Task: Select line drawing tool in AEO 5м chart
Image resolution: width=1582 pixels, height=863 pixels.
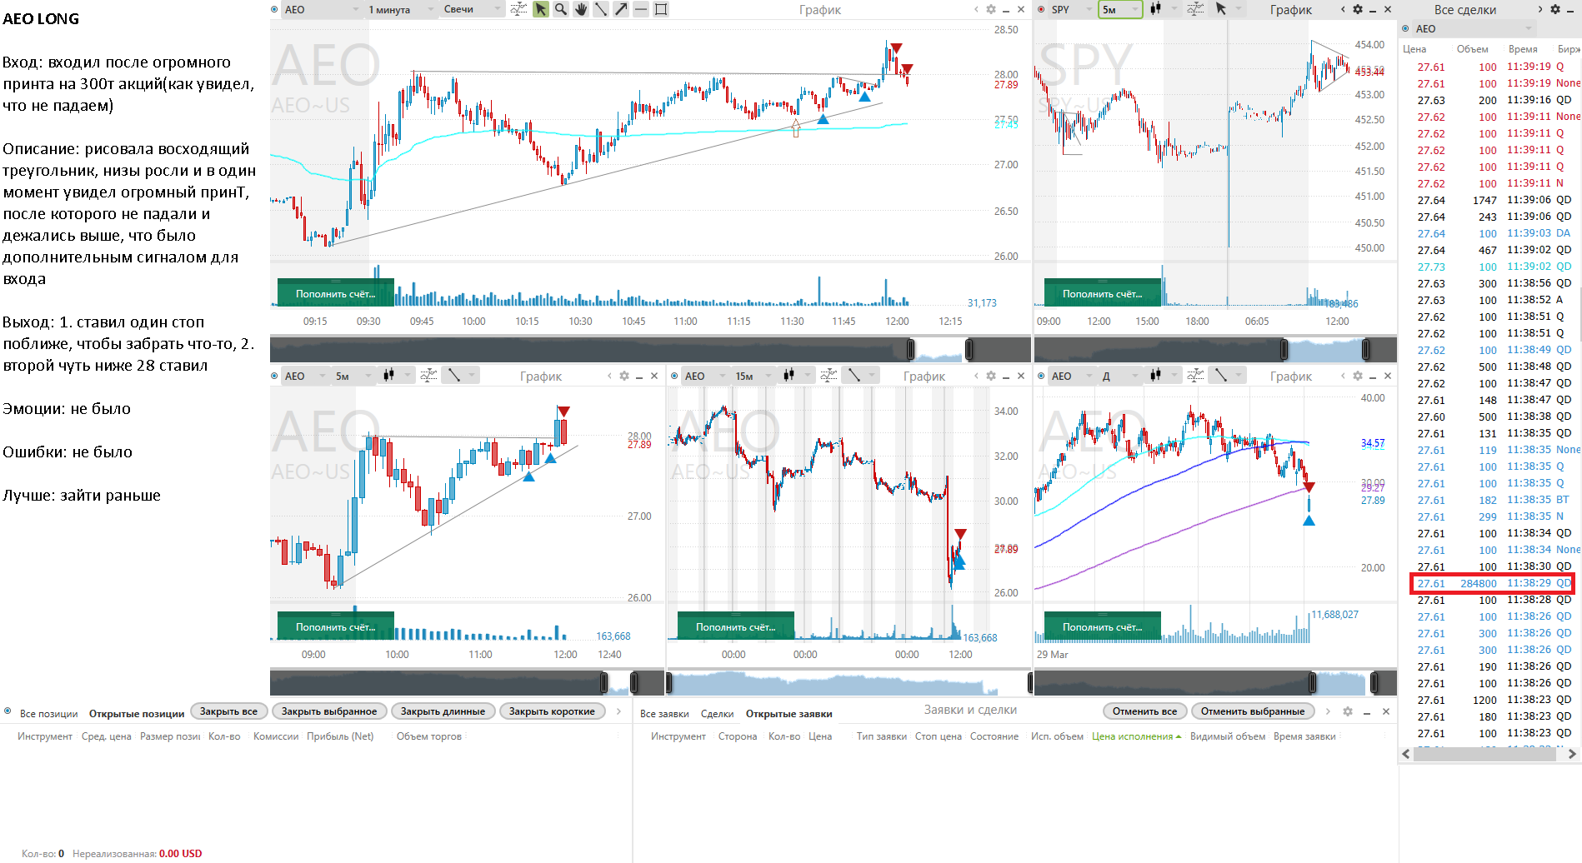Action: (x=454, y=376)
